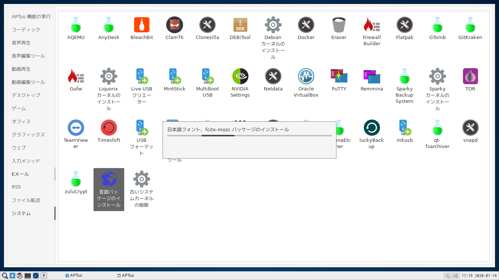The height and width of the screenshot is (280, 499).
Task: Select the Sparky Backup System icon
Action: pyautogui.click(x=405, y=76)
